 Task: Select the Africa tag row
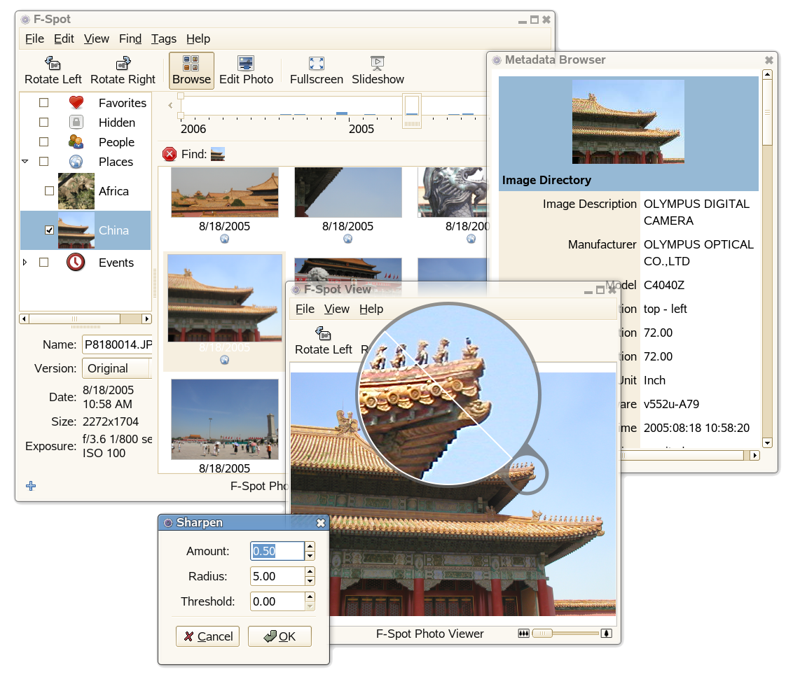coord(85,190)
